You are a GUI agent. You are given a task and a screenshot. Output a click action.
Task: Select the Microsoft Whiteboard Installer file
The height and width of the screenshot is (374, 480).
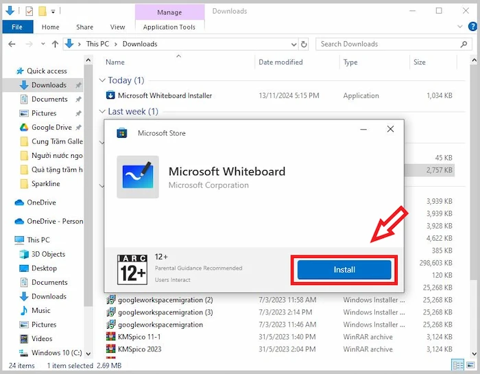click(x=165, y=95)
